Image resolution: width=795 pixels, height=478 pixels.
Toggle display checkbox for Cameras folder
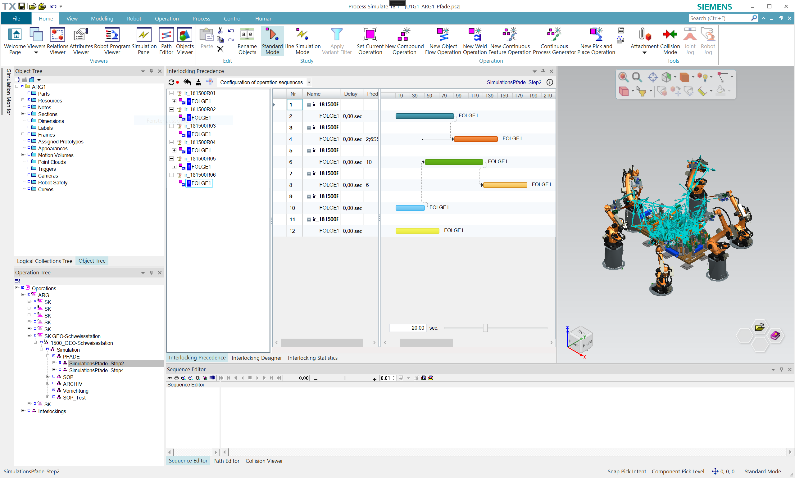point(29,174)
